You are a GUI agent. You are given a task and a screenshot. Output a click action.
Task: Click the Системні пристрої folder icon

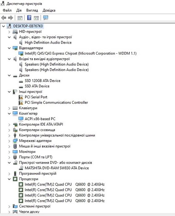point(15,206)
